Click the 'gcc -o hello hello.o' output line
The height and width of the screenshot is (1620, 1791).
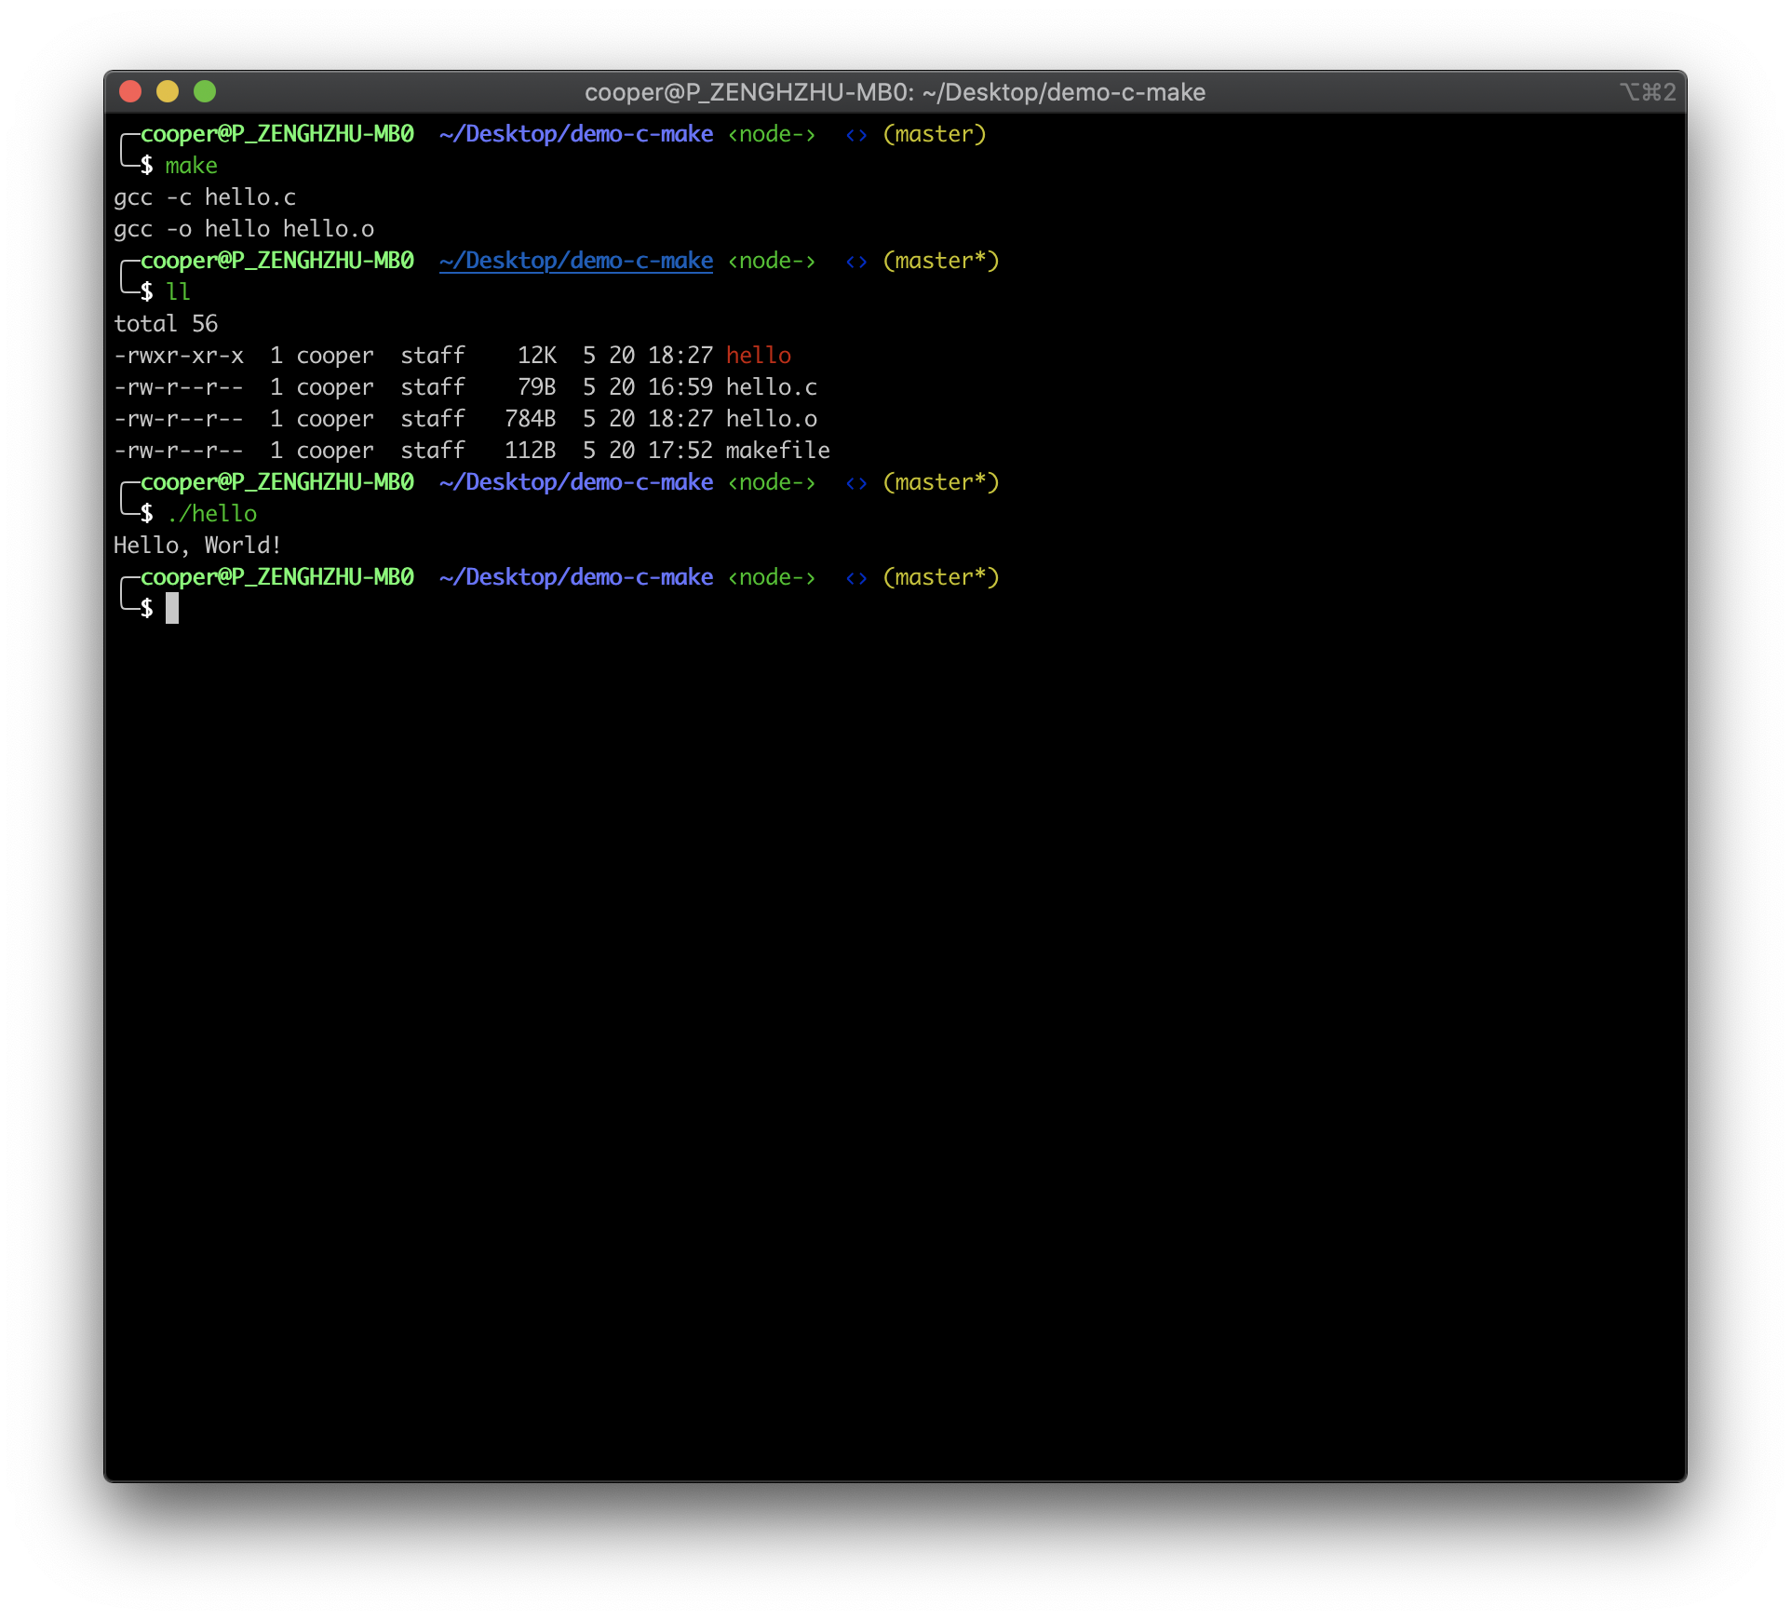click(x=244, y=229)
